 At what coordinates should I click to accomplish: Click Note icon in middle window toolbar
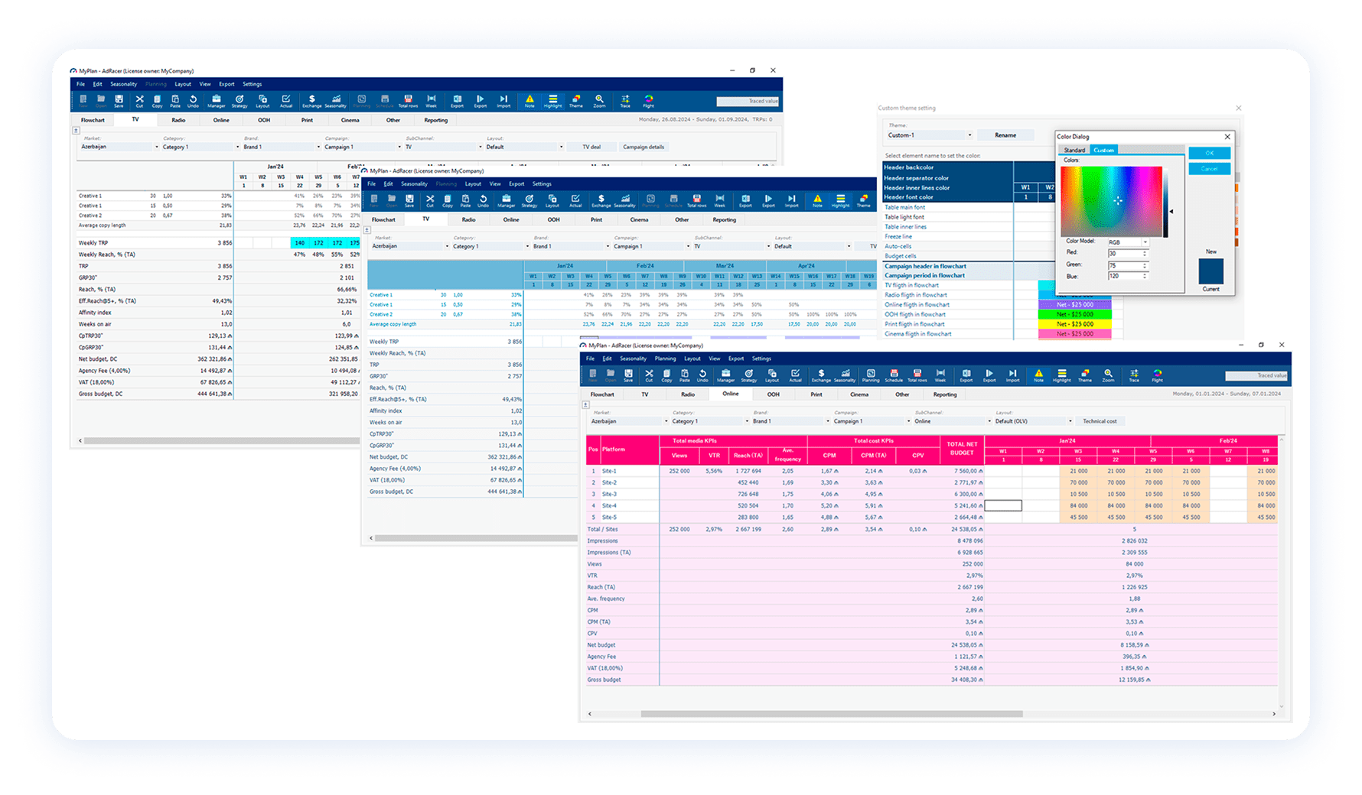817,200
